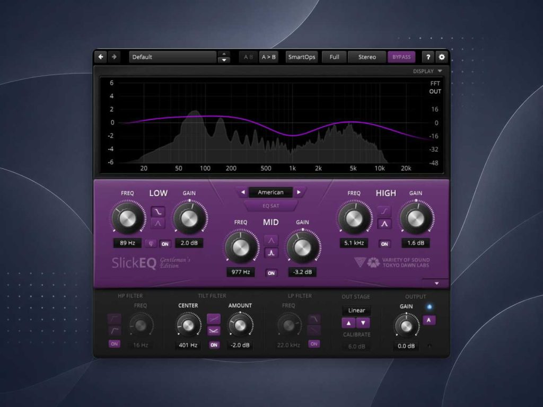Click high band FREQ knob

click(354, 218)
